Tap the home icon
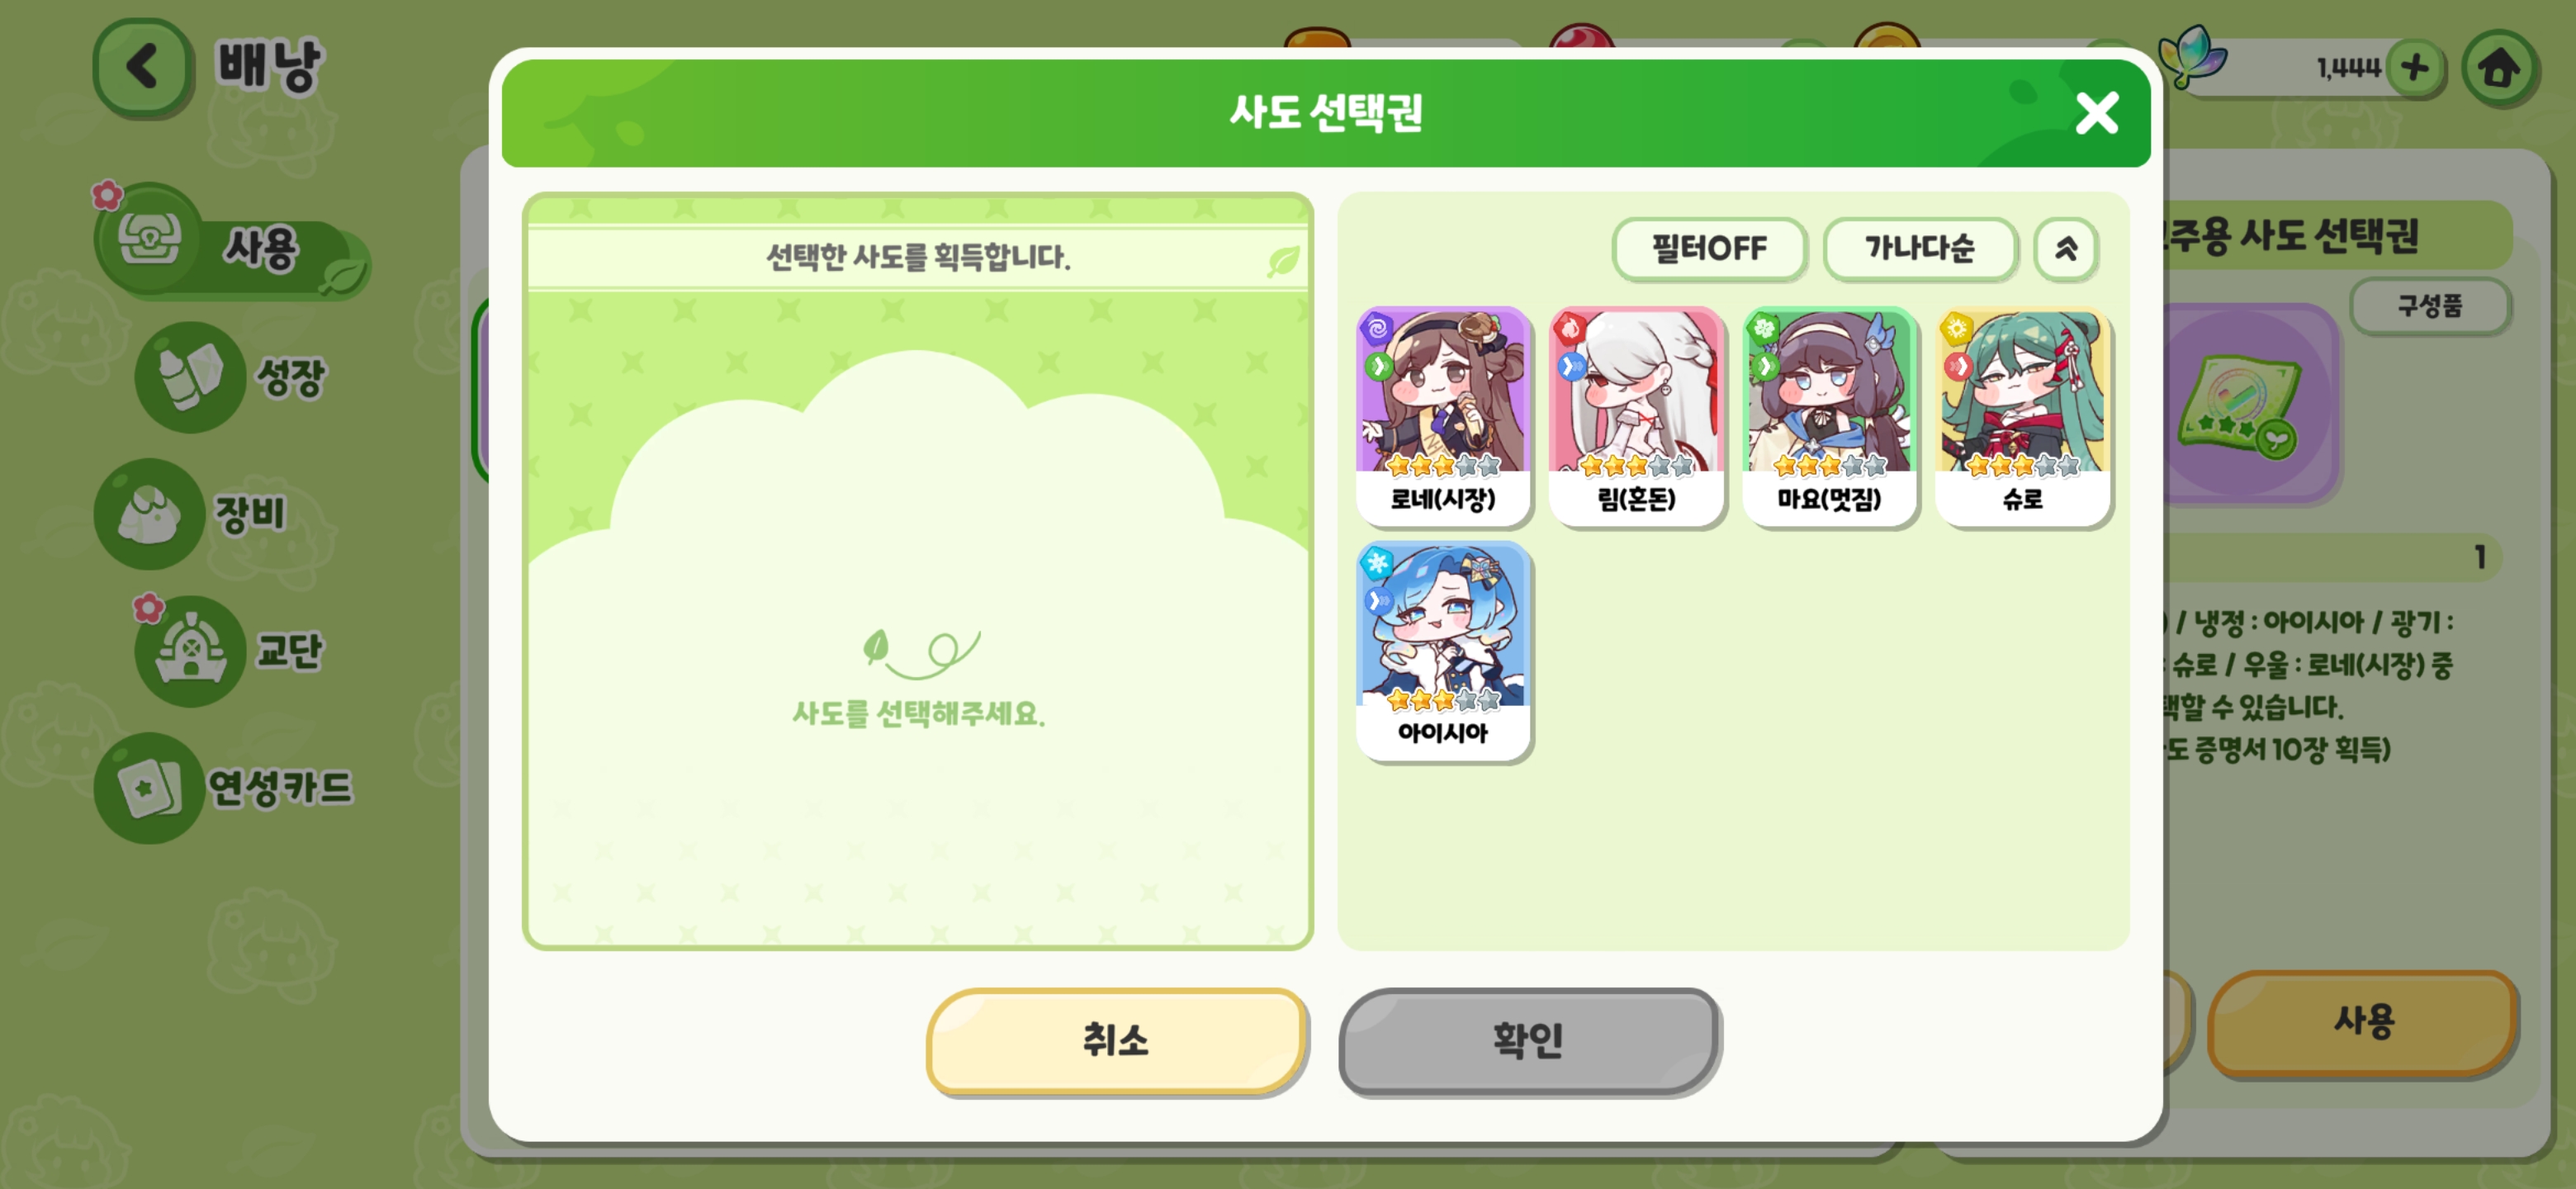Viewport: 2576px width, 1189px height. point(2499,68)
